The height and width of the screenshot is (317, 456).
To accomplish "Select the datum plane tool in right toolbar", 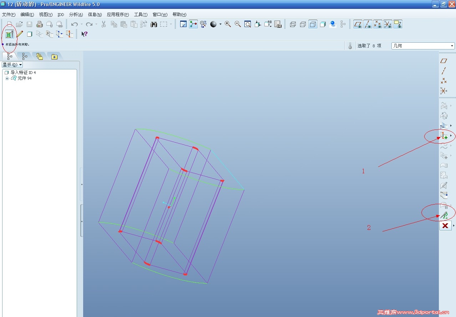I will click(x=444, y=61).
